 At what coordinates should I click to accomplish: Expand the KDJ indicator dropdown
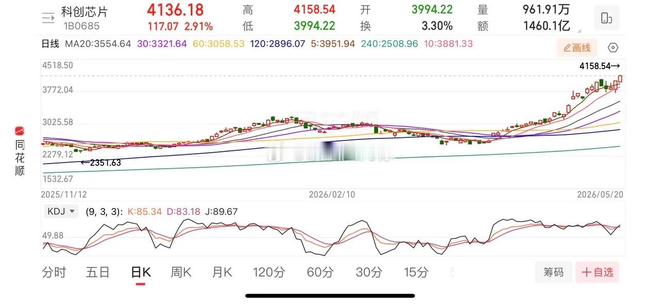click(x=61, y=211)
